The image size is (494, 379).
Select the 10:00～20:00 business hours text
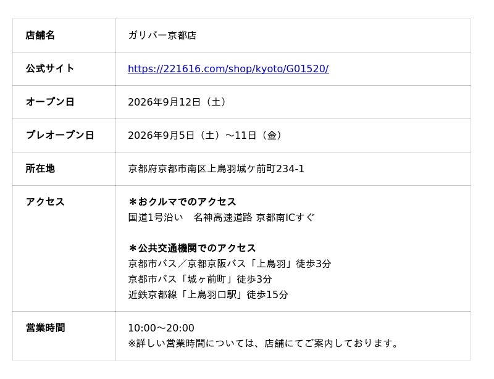click(161, 328)
